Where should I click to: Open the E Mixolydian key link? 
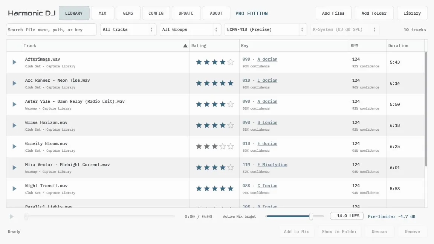click(x=272, y=165)
